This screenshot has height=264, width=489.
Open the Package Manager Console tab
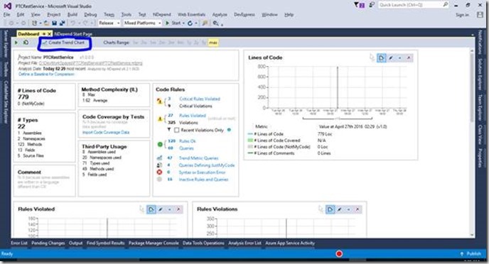click(x=154, y=243)
